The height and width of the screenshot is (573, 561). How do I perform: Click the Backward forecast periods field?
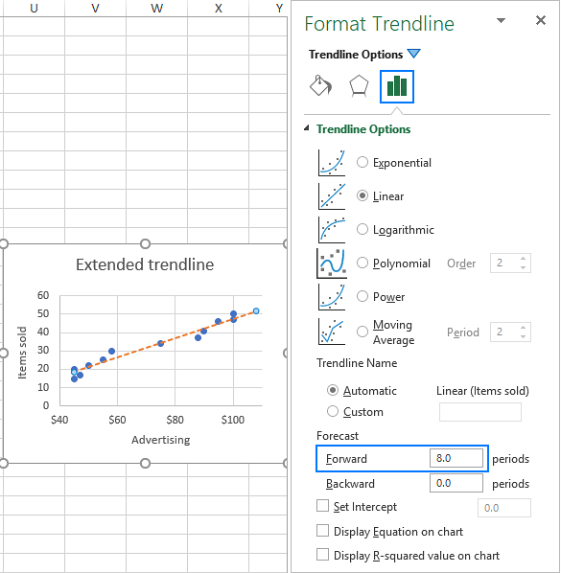[456, 483]
